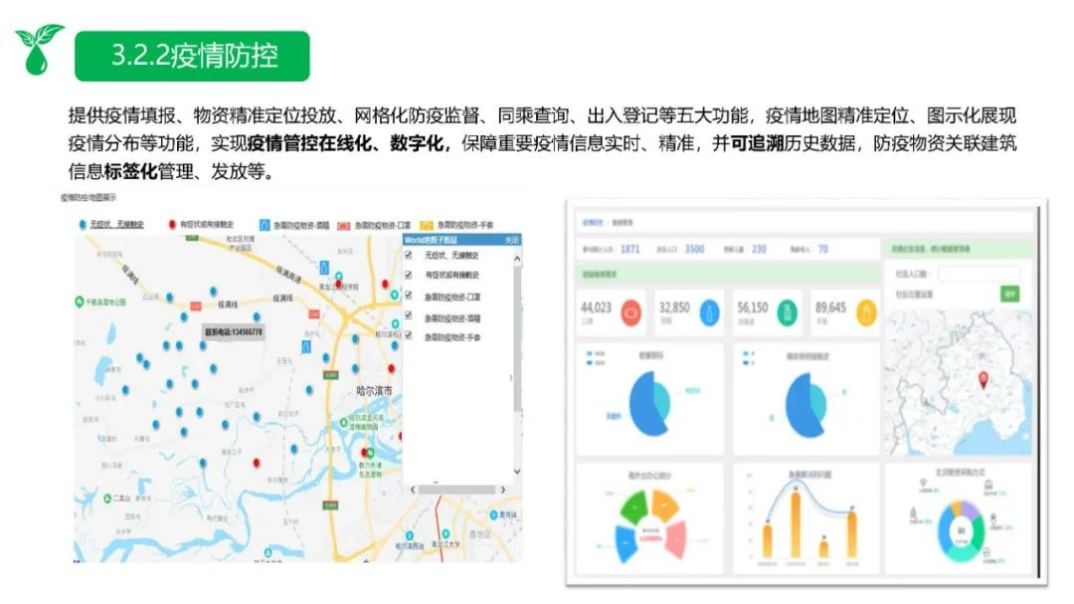Viewport: 1074px width, 604px height.
Task: Click the red dot legend icon for 有症状或有接触史
Action: coord(172,225)
